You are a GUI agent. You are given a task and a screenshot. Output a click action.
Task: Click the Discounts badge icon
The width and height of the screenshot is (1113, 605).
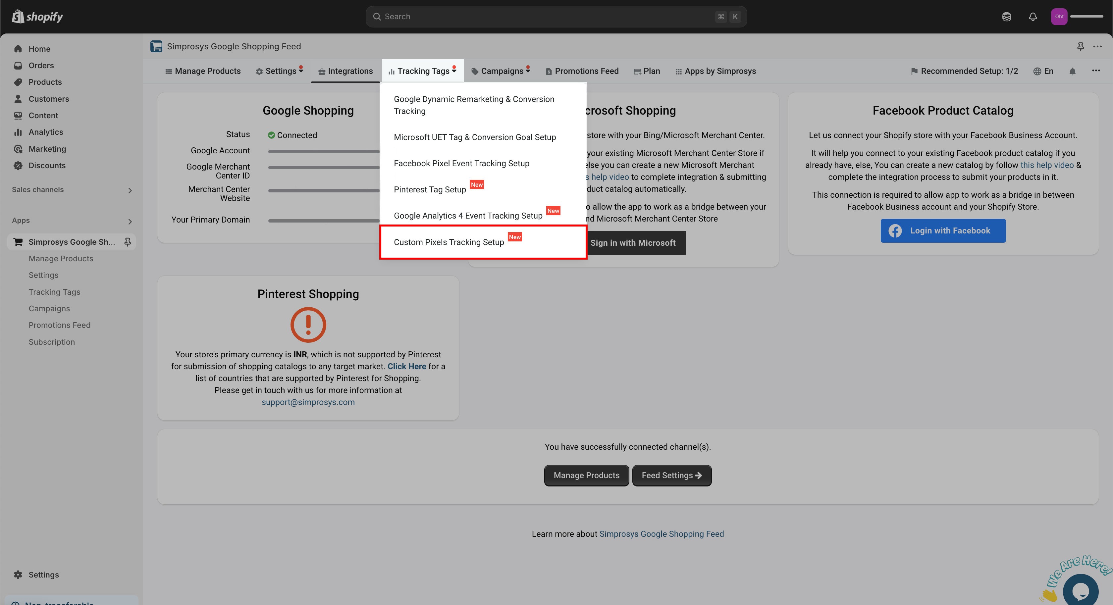pyautogui.click(x=18, y=165)
